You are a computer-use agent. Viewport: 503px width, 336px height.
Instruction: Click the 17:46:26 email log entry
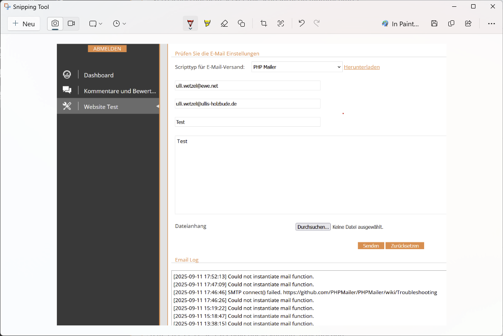pyautogui.click(x=243, y=300)
